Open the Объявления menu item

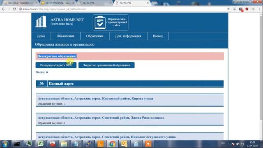65,36
